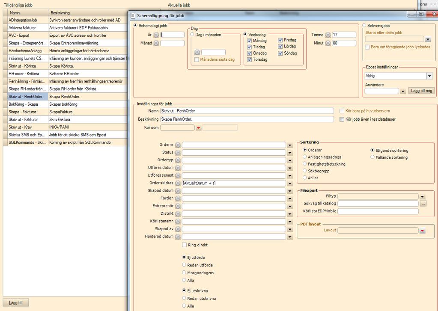
Task: Open the Status filter dropdown arrow
Action: 290,153
